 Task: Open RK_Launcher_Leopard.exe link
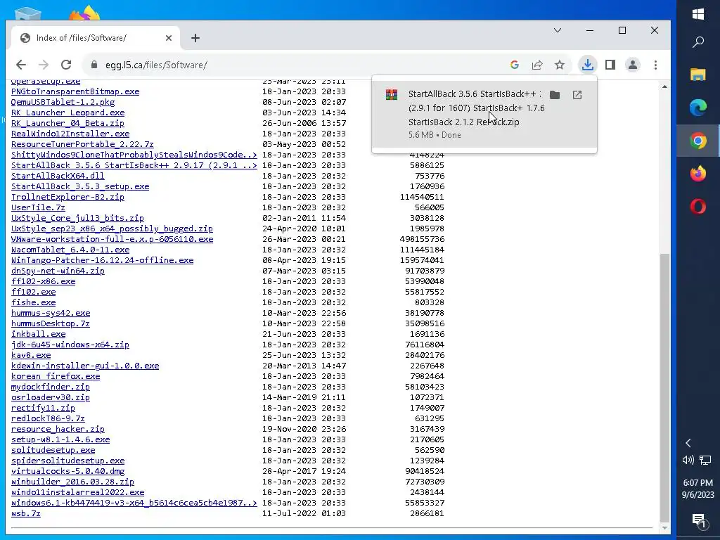(68, 112)
